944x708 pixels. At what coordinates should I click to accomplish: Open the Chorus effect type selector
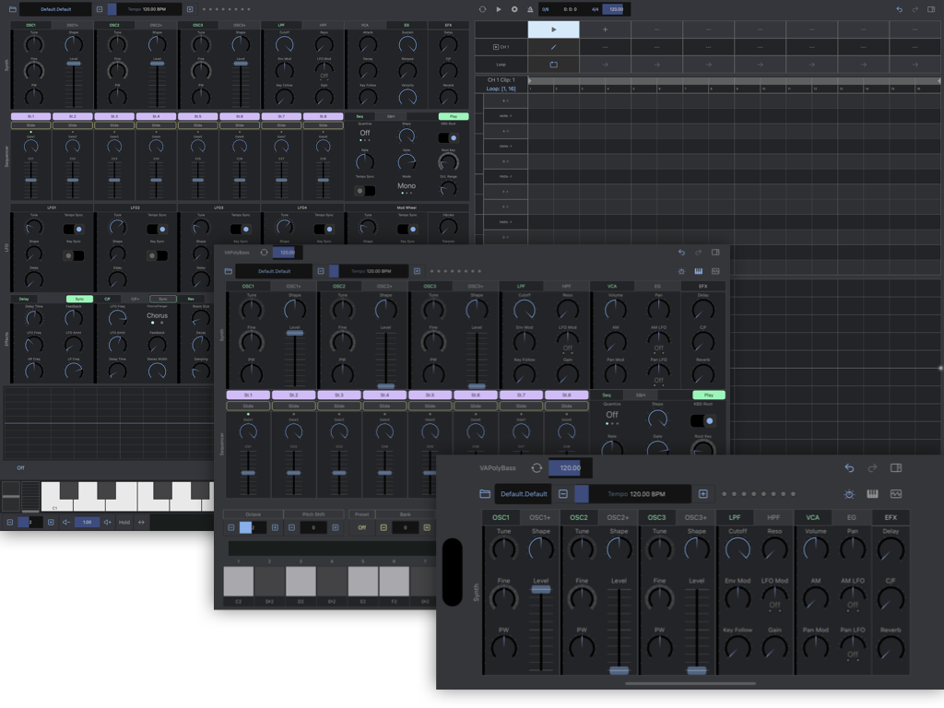tap(157, 316)
